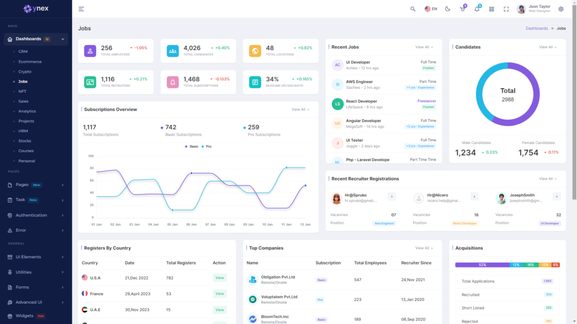Open View All dropdown in Recent Jobs
This screenshot has width=577, height=324.
click(424, 47)
